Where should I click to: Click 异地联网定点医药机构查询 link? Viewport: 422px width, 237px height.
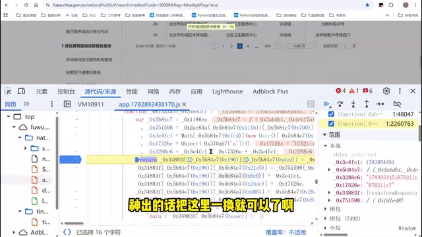[89, 60]
